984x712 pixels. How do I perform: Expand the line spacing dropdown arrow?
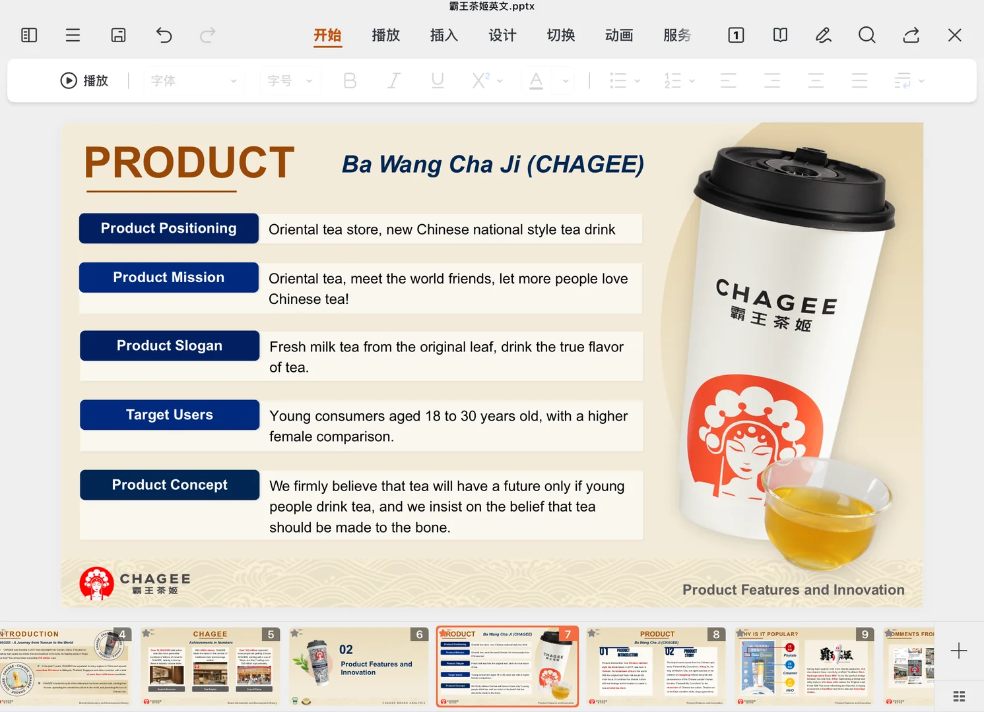921,81
